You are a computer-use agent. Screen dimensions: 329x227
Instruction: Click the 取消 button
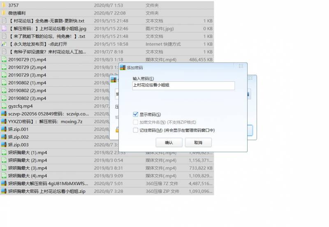coord(198,142)
